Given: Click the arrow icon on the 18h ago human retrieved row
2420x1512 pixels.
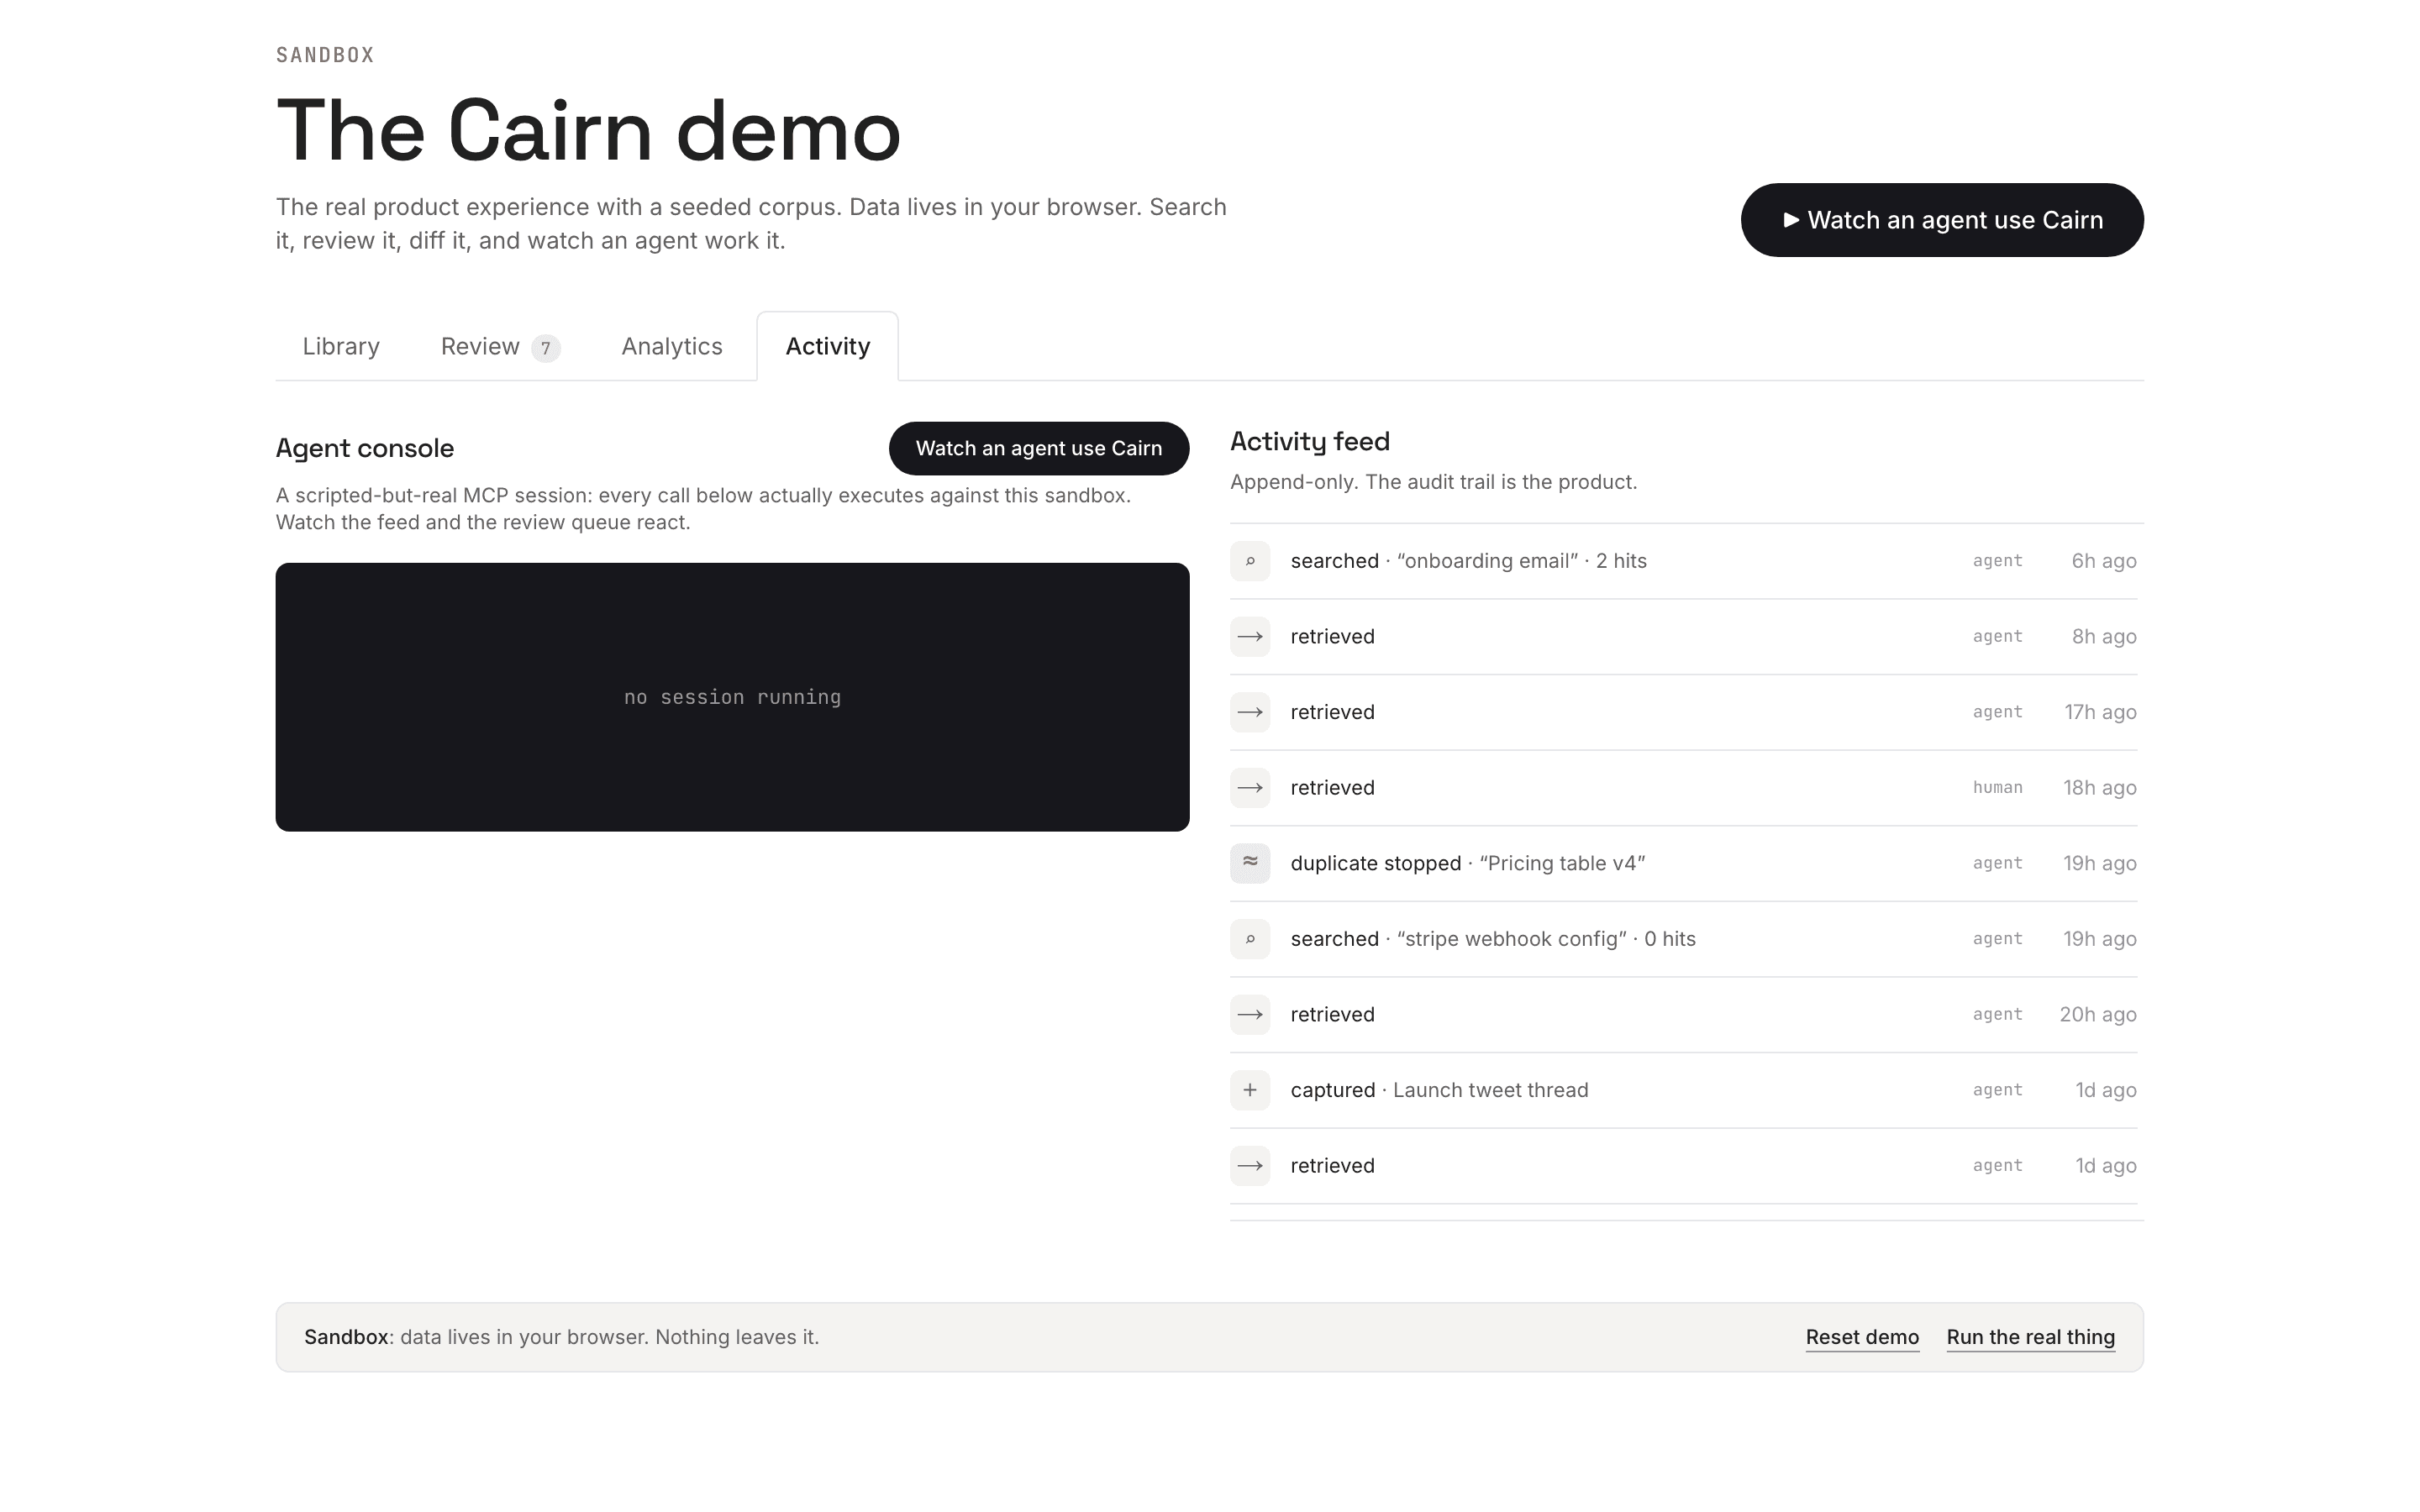Looking at the screenshot, I should click(1250, 788).
